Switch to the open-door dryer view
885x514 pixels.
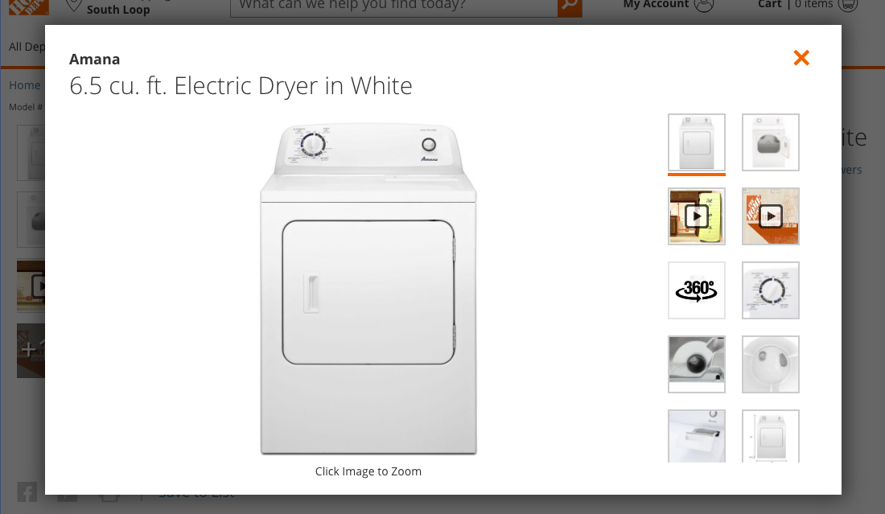coord(770,142)
